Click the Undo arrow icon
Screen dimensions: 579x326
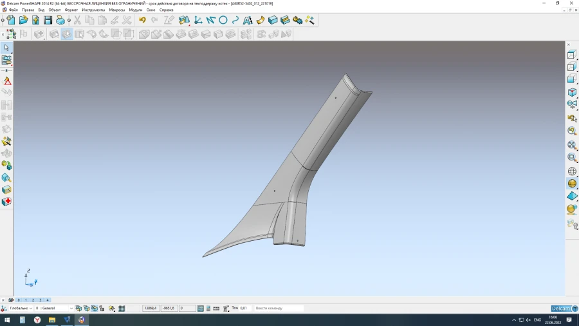tap(142, 21)
